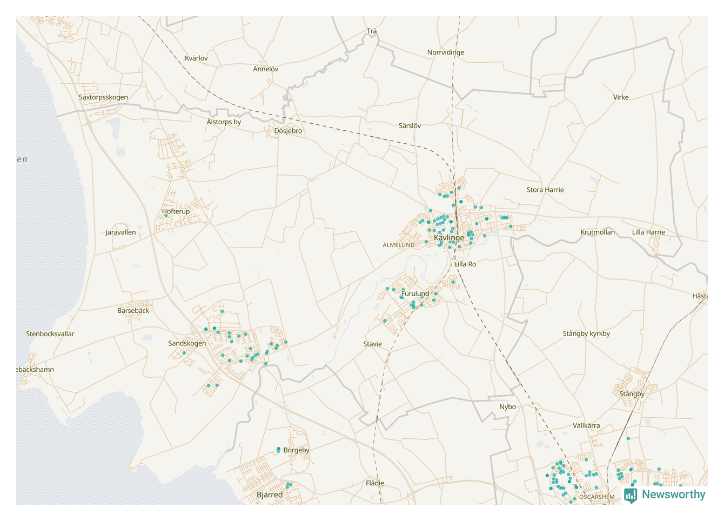Click the teal dot beside Borgeby label

tap(278, 449)
